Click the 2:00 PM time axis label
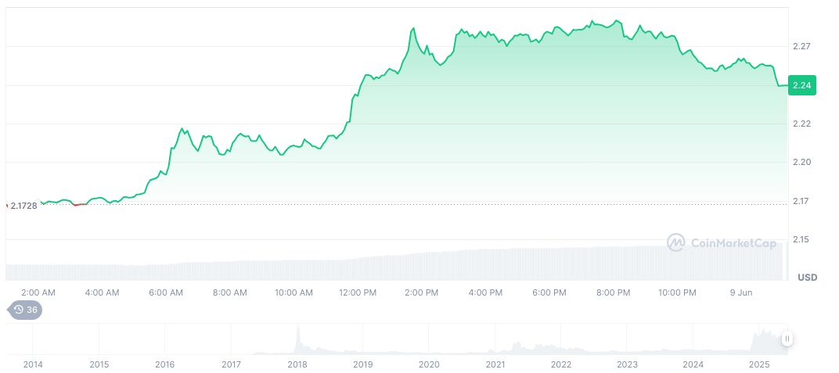Viewport: 839px width, 373px height. coord(421,292)
